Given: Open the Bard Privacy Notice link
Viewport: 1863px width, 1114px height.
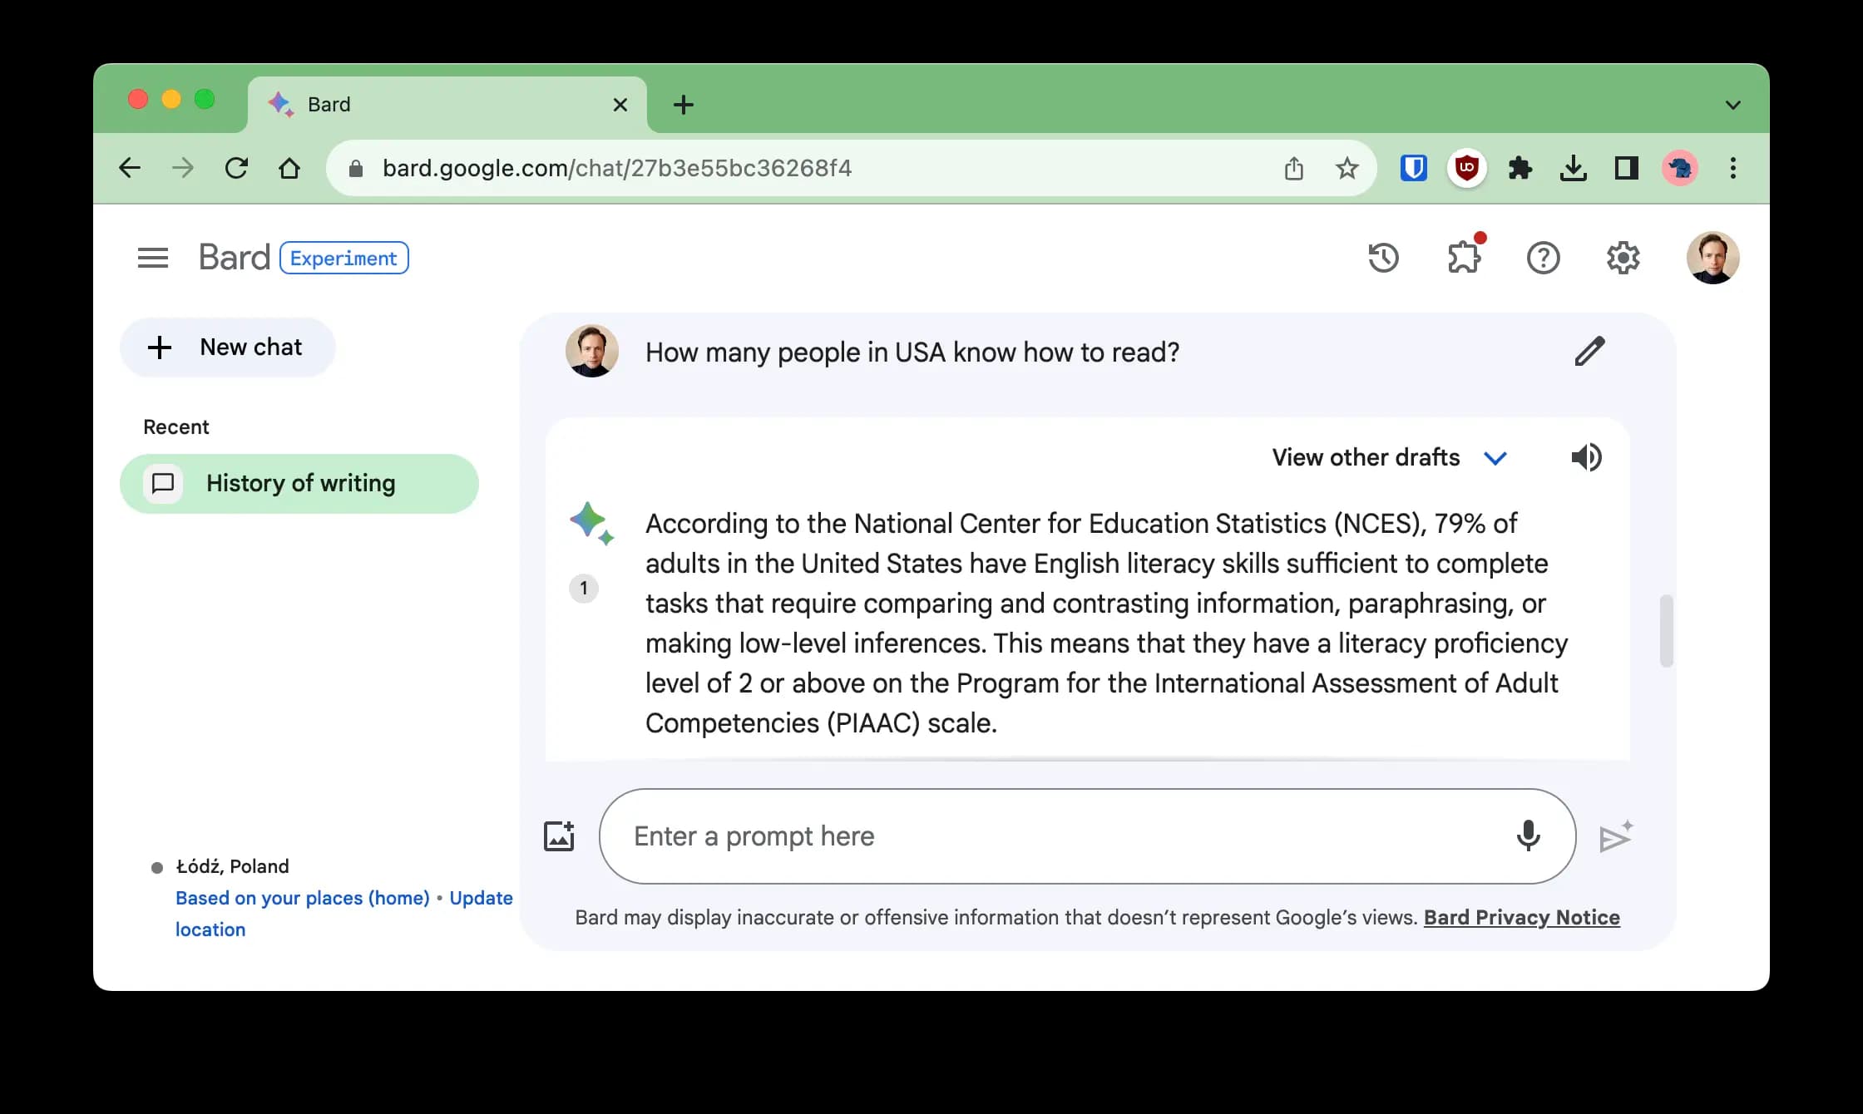Looking at the screenshot, I should (x=1521, y=917).
